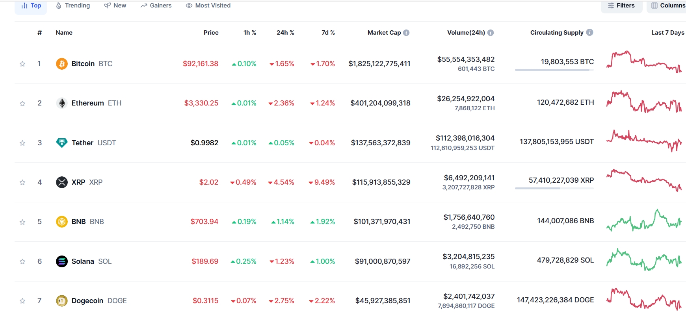The image size is (686, 313).
Task: Add BNB to watchlist via star
Action: pos(22,222)
